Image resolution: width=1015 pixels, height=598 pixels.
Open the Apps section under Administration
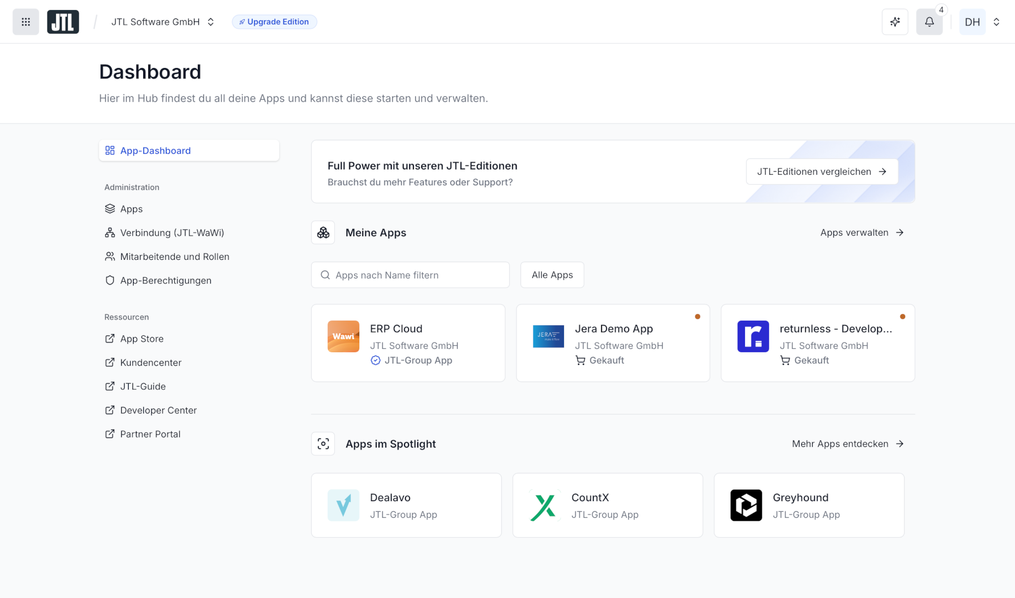[x=131, y=209]
